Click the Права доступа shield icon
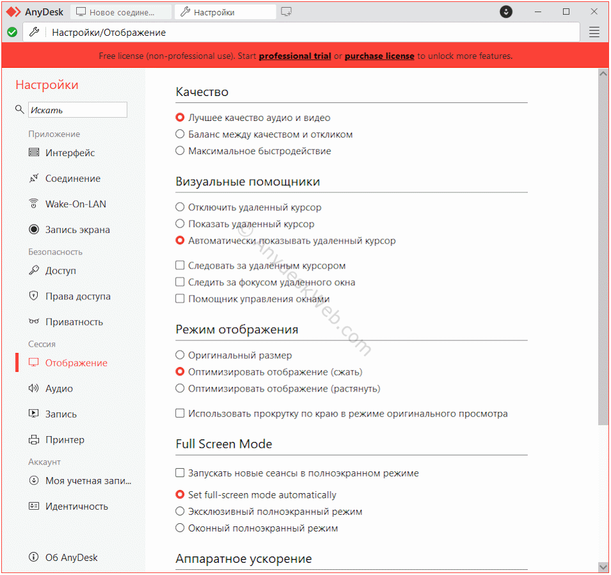This screenshot has width=611, height=575. pos(34,296)
